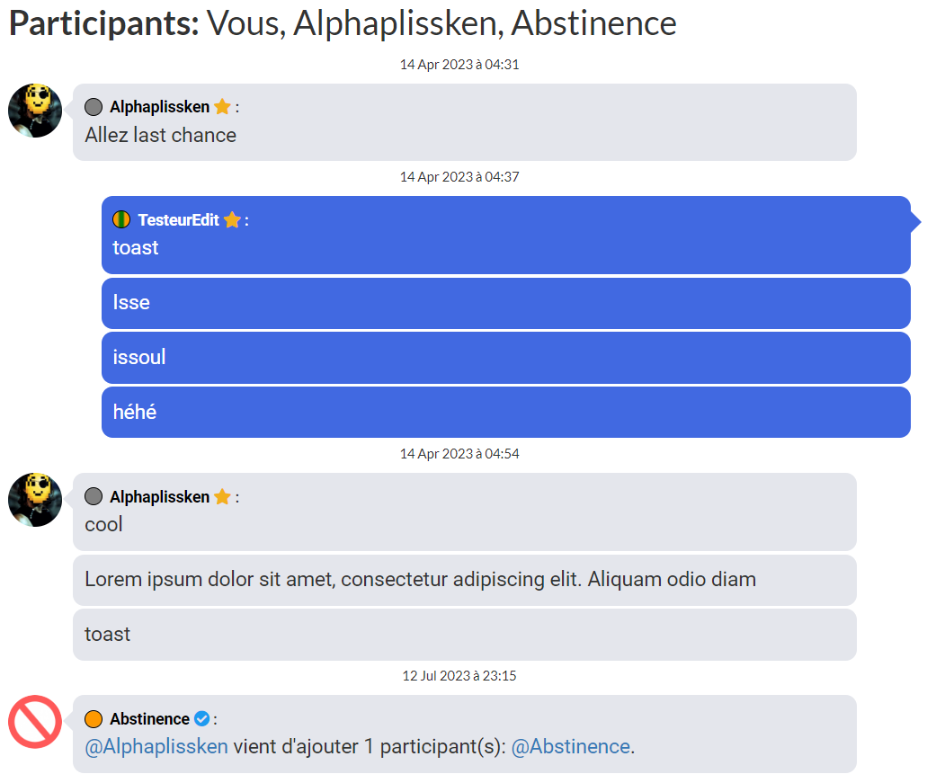Image resolution: width=927 pixels, height=783 pixels.
Task: Click the TesteurEdit username in blue bubble
Action: [179, 220]
